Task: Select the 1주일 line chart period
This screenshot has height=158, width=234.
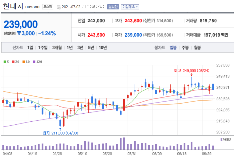Action: [x=43, y=48]
